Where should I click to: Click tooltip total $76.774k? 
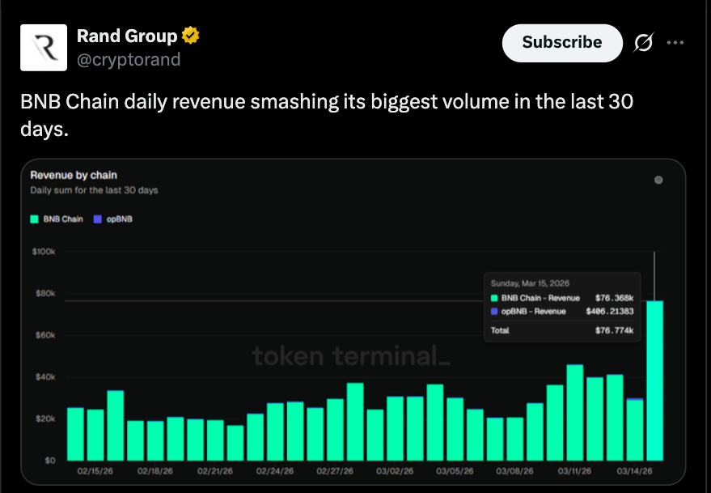(x=615, y=330)
